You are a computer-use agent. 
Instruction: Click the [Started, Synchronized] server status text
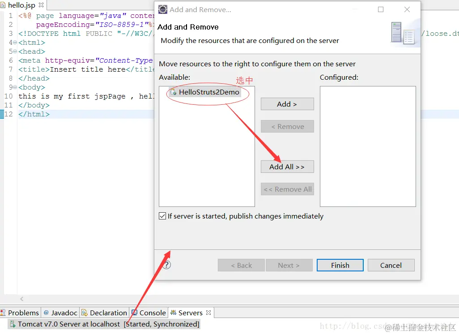coord(161,324)
